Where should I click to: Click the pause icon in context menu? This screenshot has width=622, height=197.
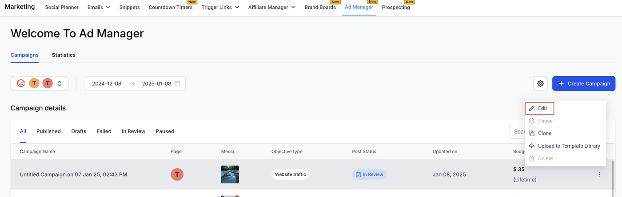pos(532,121)
